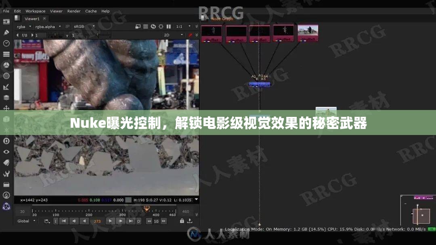
Task: Click the red paint stroke icon beside 2D
Action: [x=190, y=35]
